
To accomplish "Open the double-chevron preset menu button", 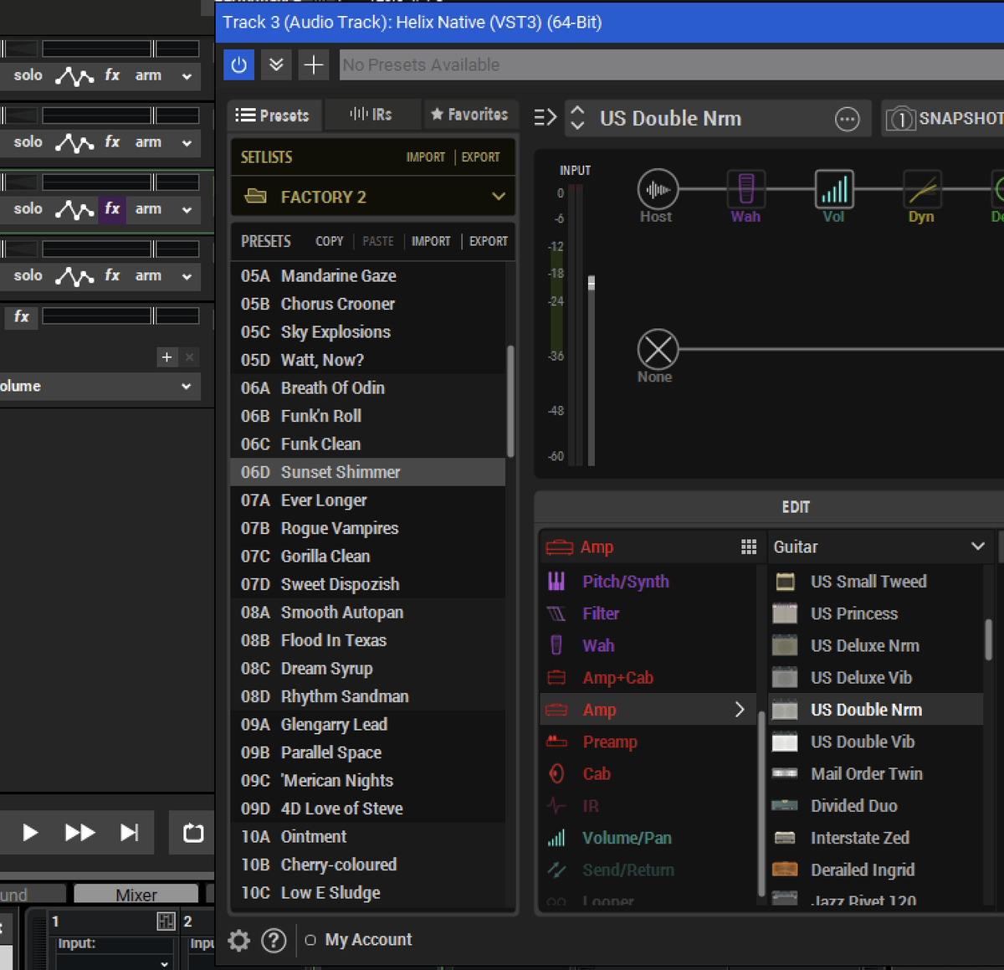I will pyautogui.click(x=276, y=64).
